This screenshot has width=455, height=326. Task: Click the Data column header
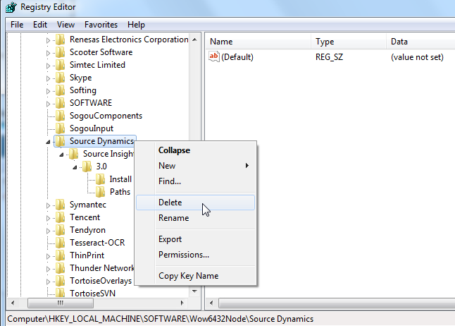(420, 42)
